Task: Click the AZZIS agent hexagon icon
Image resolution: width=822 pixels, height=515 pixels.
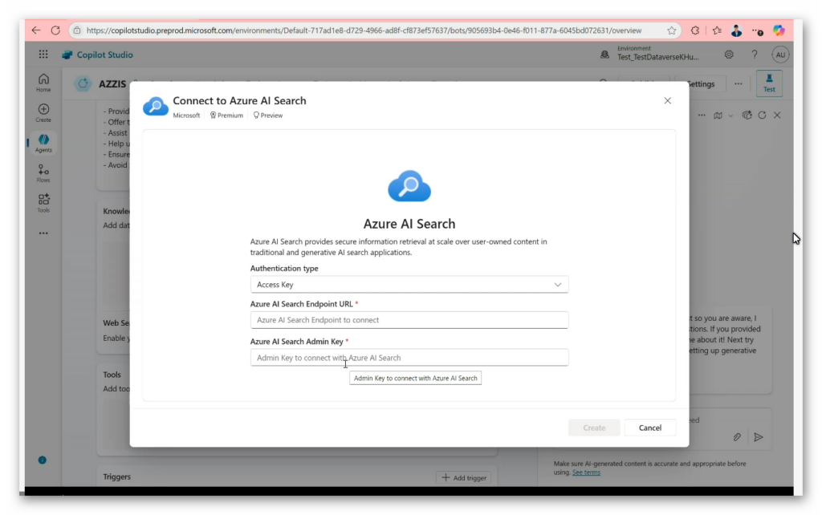Action: pyautogui.click(x=83, y=83)
